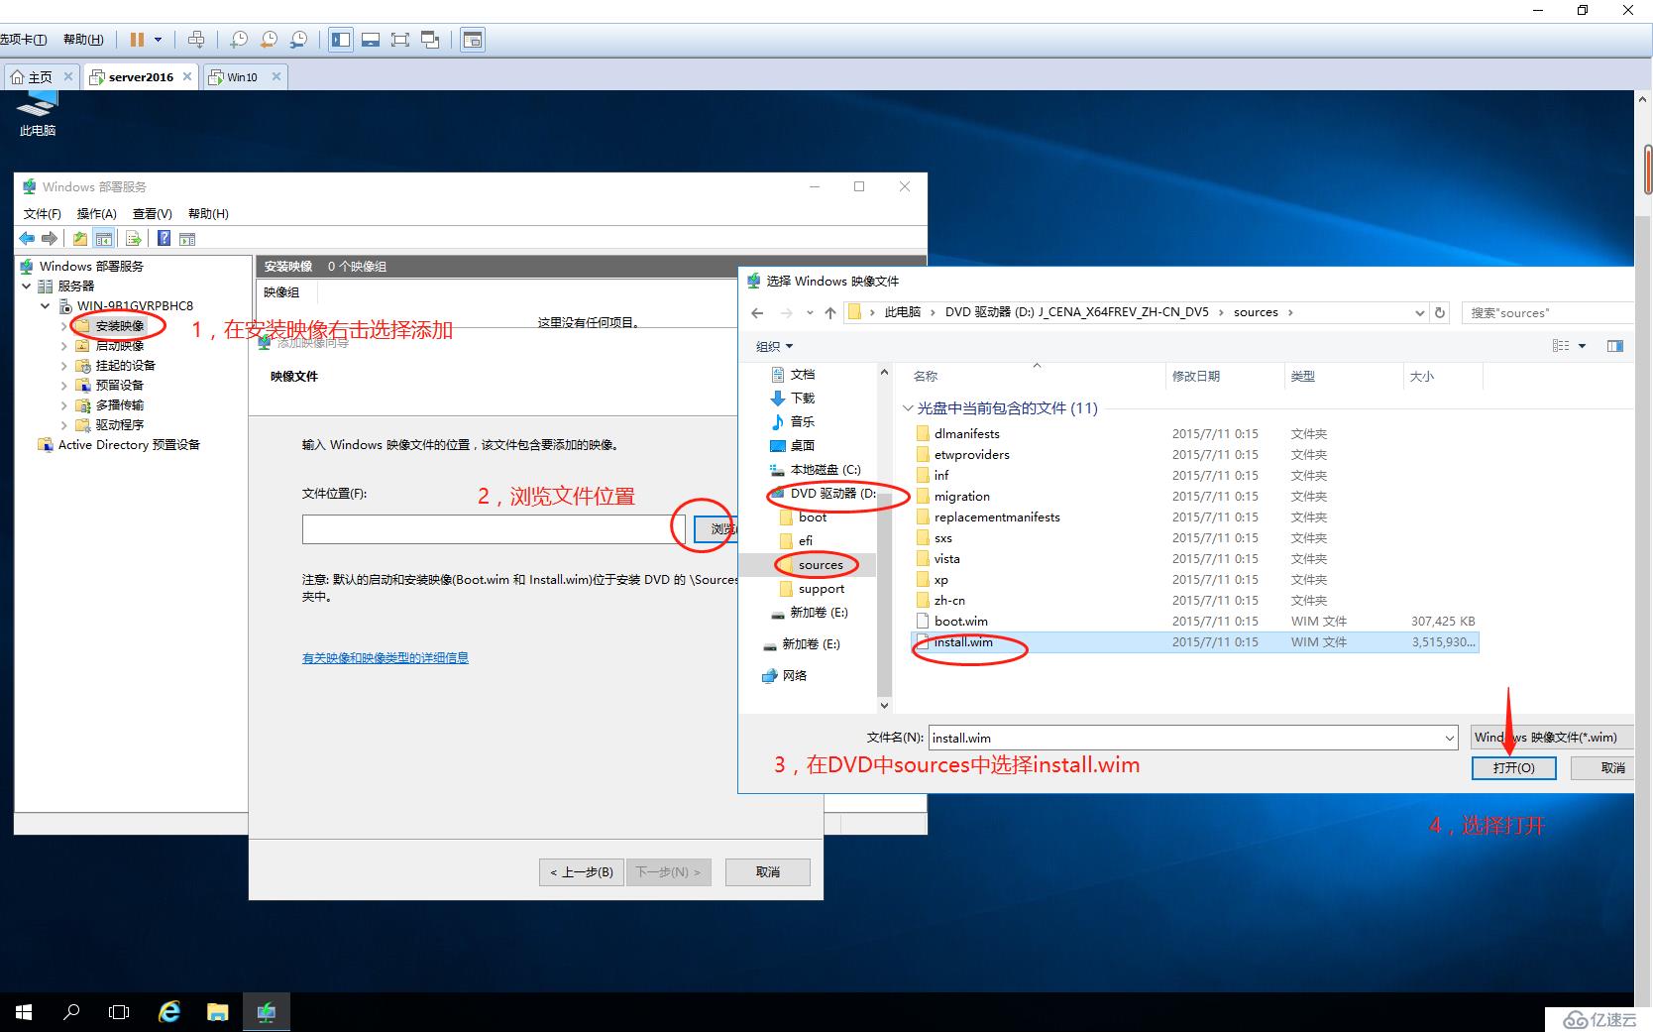Open the 文件(F) menu in Windows 部署服务
Screen dimensions: 1653x1032
click(x=43, y=213)
